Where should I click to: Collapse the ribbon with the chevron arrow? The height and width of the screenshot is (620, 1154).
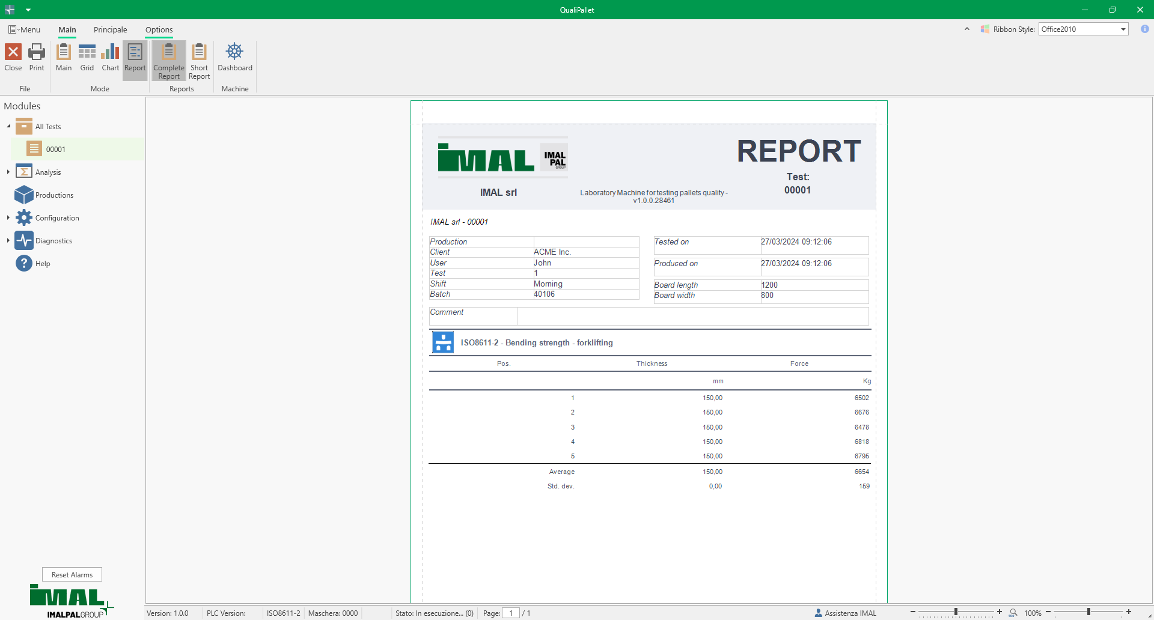[x=966, y=29]
